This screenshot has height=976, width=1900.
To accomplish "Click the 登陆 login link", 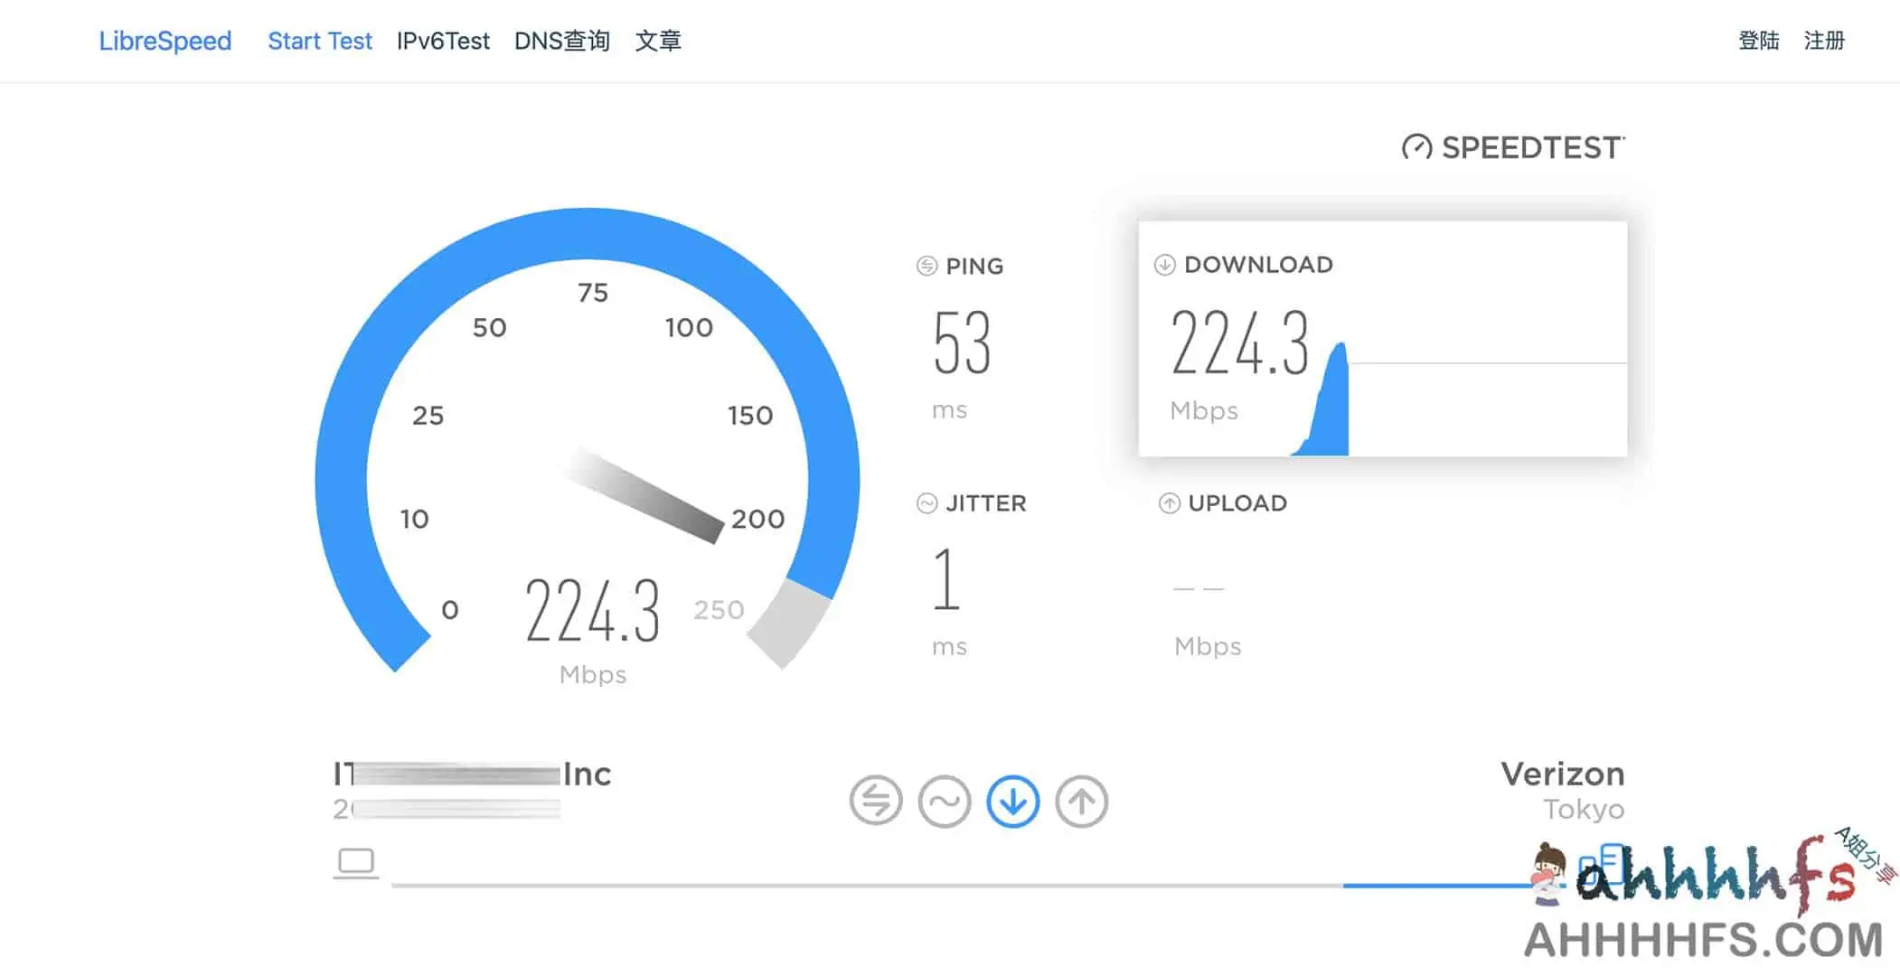I will 1759,41.
